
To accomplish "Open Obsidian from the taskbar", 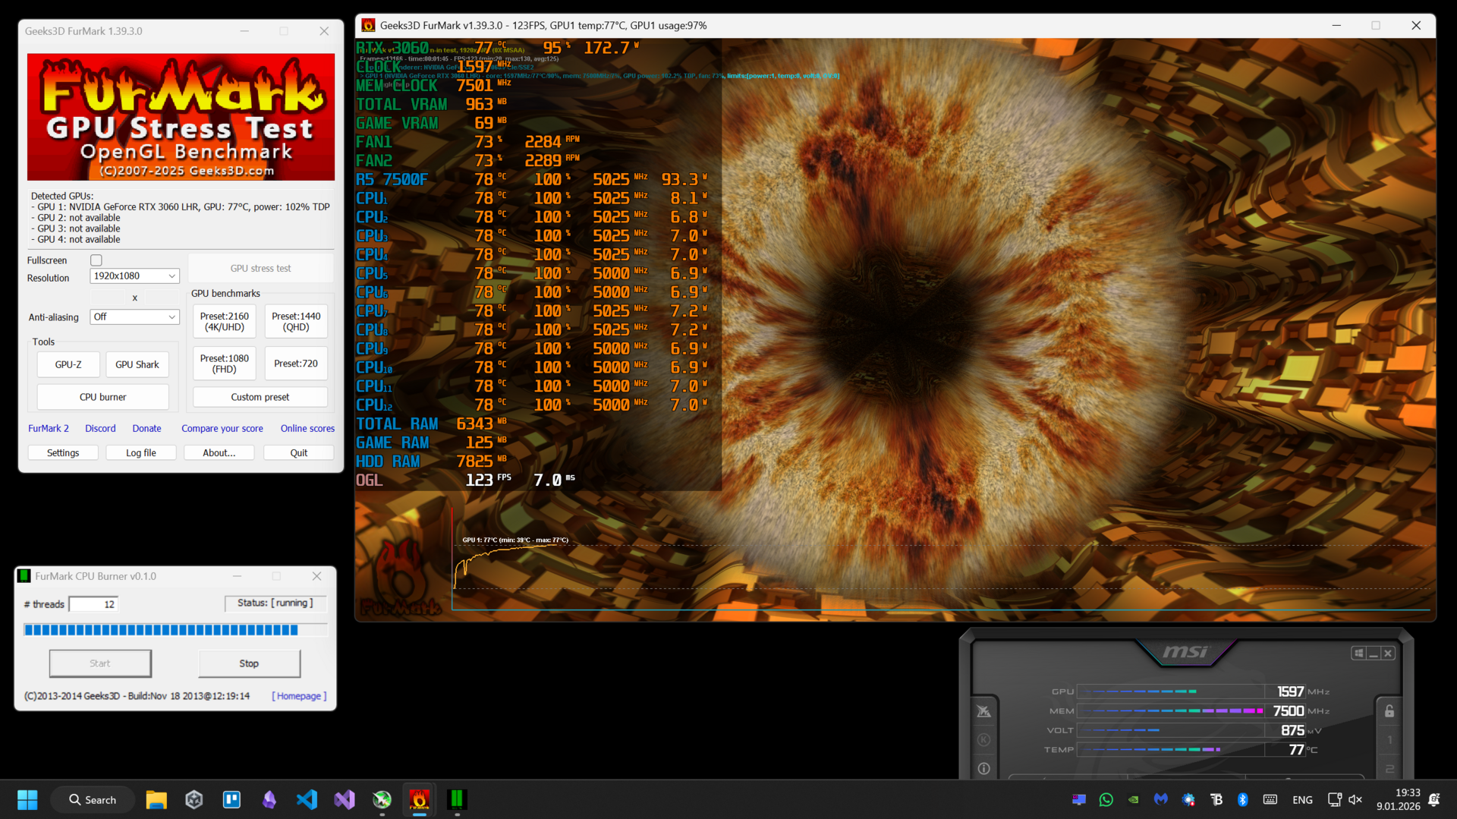I will click(269, 799).
